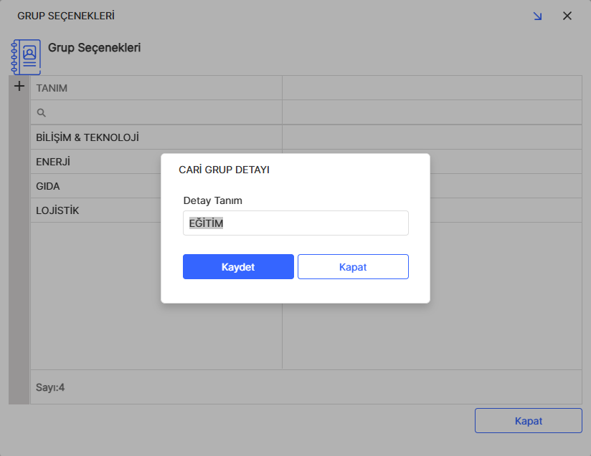
Task: Expand the window using the diagonal arrow icon
Action: 537,15
